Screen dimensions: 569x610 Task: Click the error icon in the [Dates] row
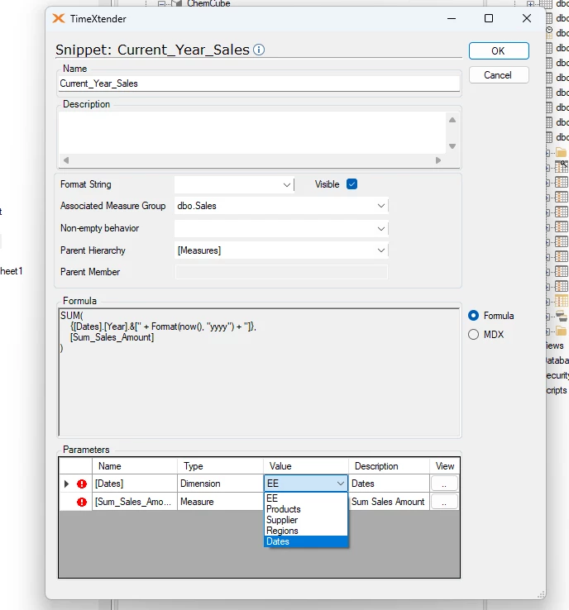[82, 484]
